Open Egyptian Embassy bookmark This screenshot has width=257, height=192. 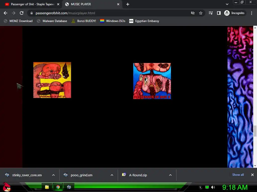pyautogui.click(x=144, y=21)
